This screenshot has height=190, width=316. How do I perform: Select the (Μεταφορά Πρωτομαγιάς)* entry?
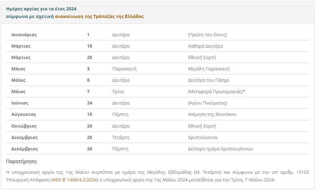tap(217, 92)
